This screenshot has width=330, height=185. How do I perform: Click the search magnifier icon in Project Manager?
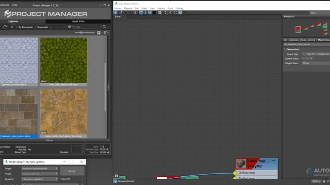tap(104, 27)
